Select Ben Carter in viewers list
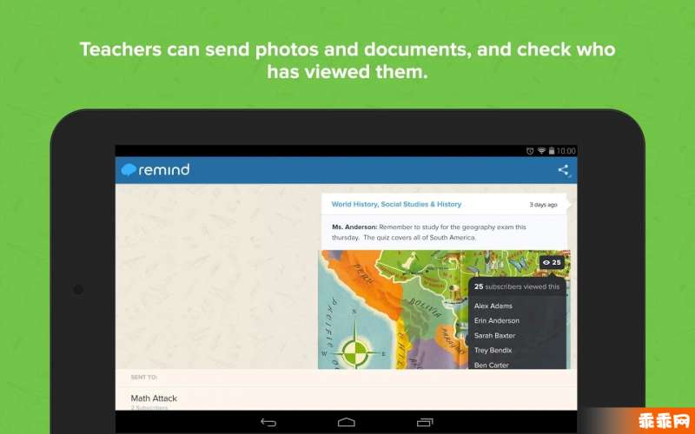Viewport: 695px width, 434px height. point(491,365)
